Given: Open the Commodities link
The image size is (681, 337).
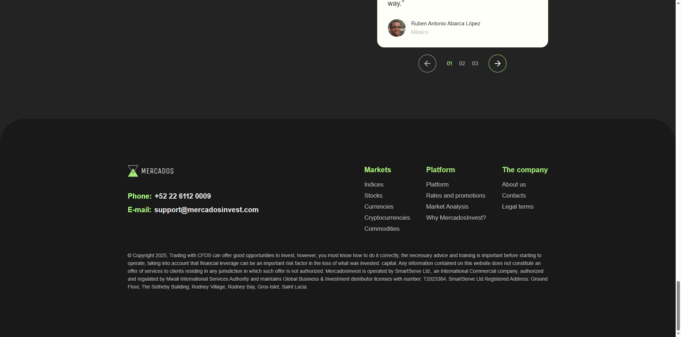Looking at the screenshot, I should click(382, 229).
